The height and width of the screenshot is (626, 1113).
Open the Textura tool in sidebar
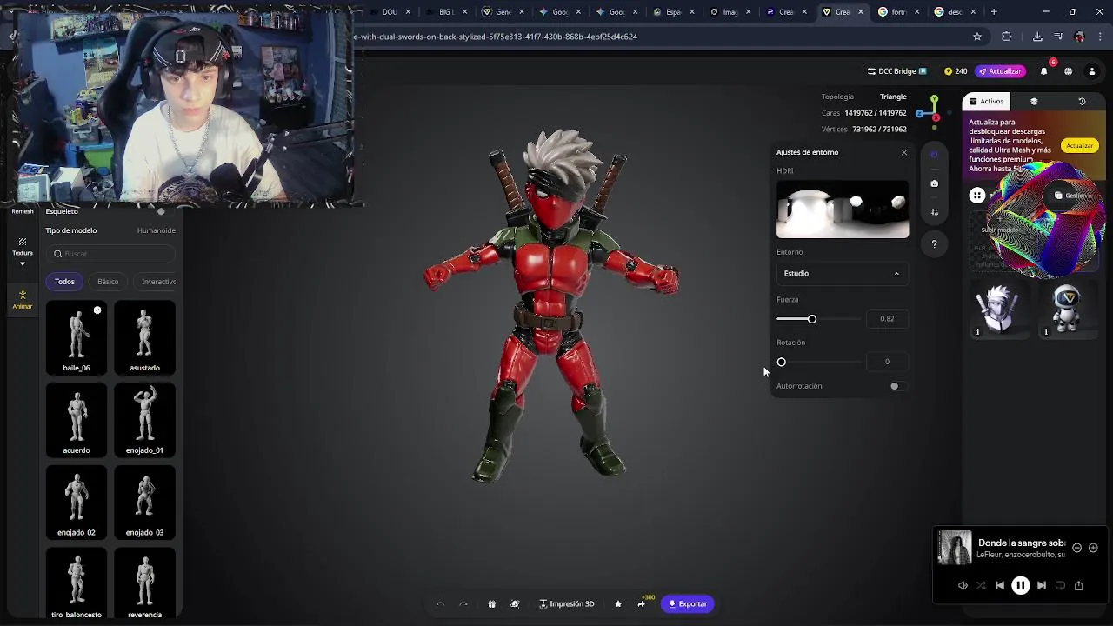pyautogui.click(x=22, y=247)
